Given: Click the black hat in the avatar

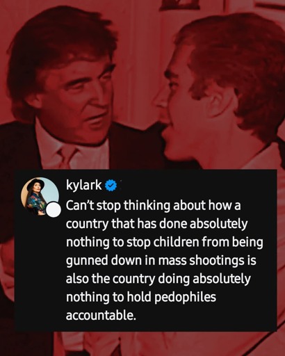Looking at the screenshot, I should 35,184.
